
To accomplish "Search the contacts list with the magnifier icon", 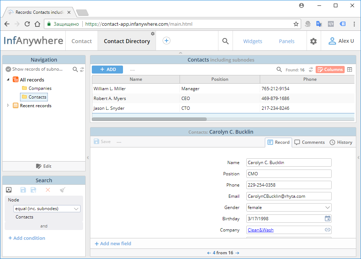I will (279, 70).
